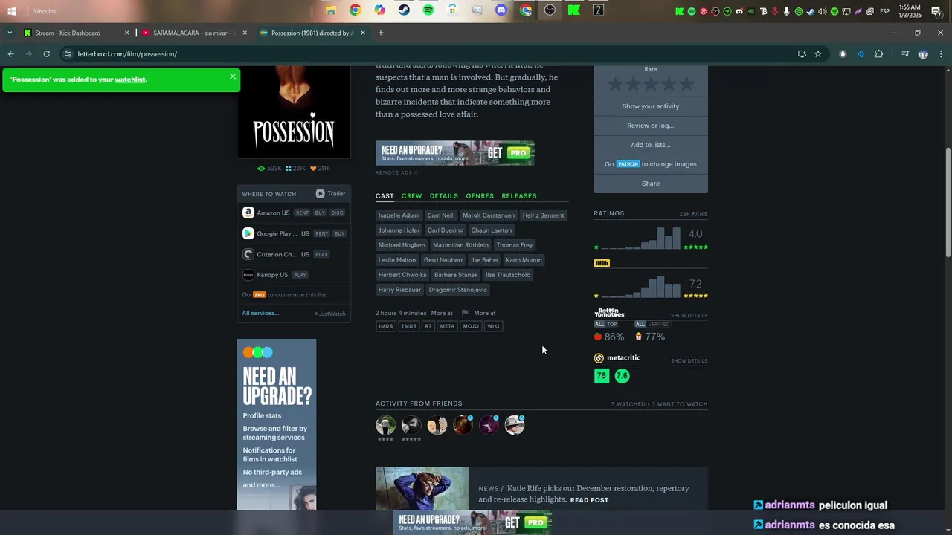952x535 pixels.
Task: Click the Letterboxd ratings histogram
Action: pos(640,238)
